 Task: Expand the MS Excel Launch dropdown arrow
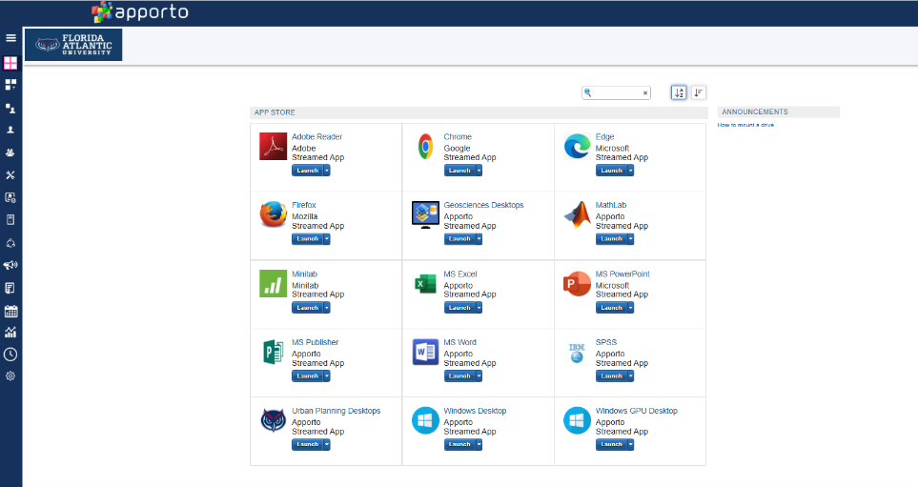click(479, 308)
